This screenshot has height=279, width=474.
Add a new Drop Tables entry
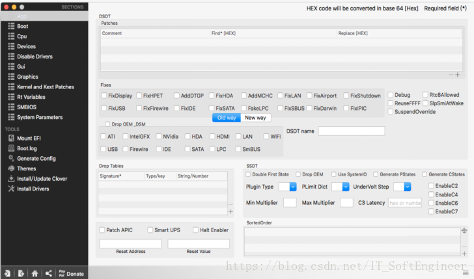click(230, 211)
